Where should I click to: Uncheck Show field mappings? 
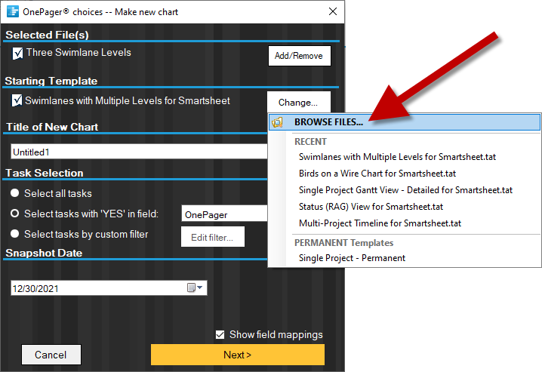pos(220,334)
